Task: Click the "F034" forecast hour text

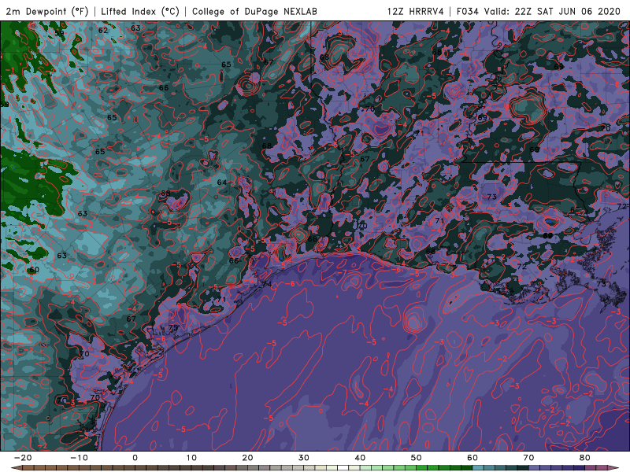Action: [x=468, y=11]
